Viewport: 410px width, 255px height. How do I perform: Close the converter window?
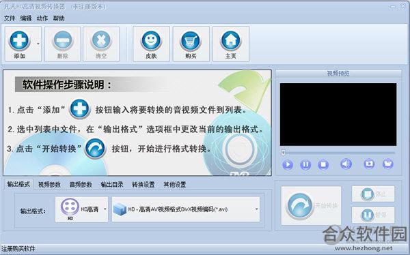click(x=404, y=6)
